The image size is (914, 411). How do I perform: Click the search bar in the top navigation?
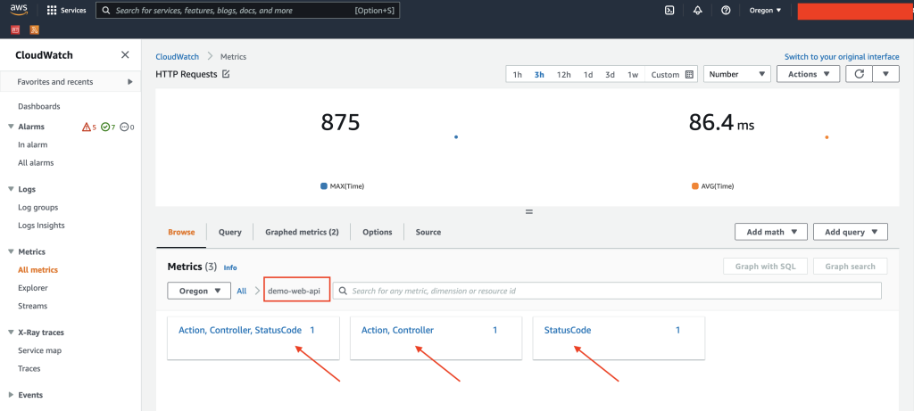click(x=248, y=11)
